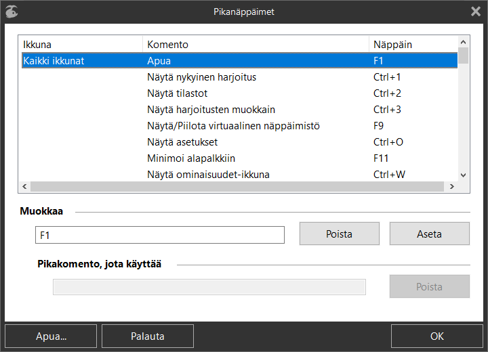488x352 pixels.
Task: Click the Palauta button
Action: tap(148, 336)
